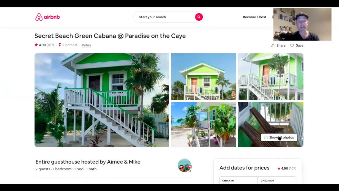Save the listing via the Save link
339x191 pixels.
(x=300, y=45)
